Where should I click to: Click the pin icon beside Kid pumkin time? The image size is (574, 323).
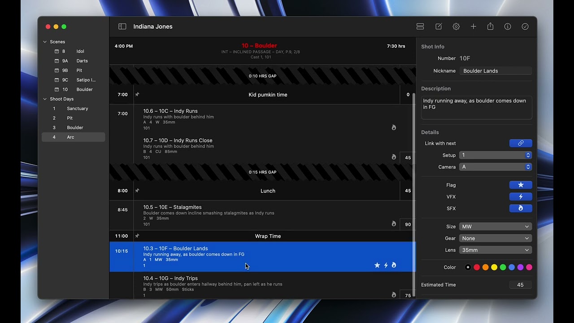pos(137,94)
